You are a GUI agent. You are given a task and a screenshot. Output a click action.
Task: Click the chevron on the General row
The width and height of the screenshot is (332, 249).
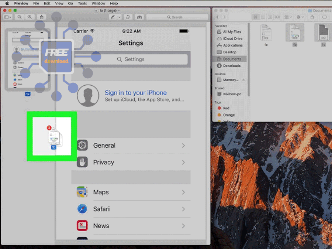coord(183,146)
